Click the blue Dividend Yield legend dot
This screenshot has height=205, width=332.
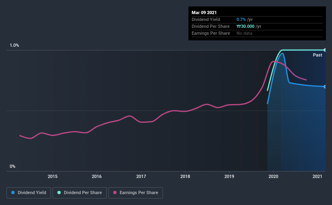[x=13, y=192]
